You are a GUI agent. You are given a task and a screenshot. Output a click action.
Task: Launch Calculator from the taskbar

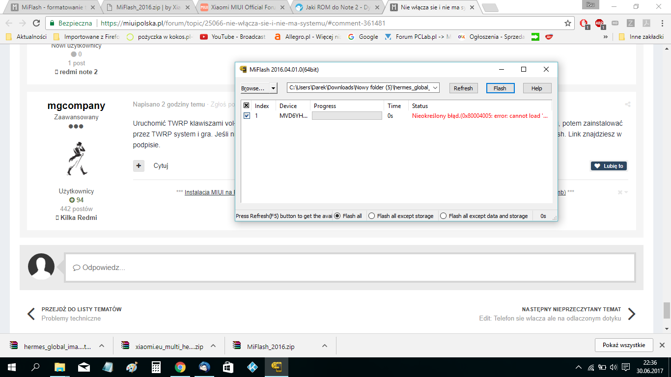point(156,367)
